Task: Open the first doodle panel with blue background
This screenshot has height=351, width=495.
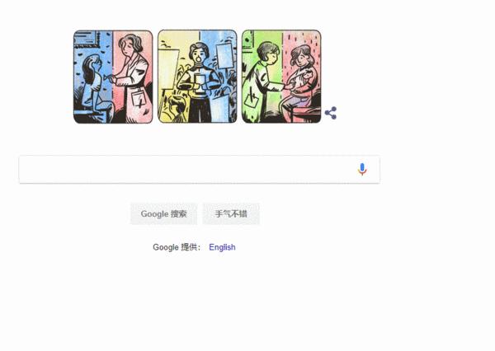Action: tap(113, 77)
